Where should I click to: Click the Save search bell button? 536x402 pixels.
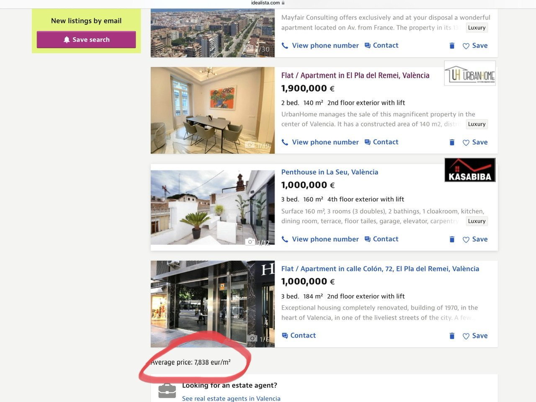[86, 40]
